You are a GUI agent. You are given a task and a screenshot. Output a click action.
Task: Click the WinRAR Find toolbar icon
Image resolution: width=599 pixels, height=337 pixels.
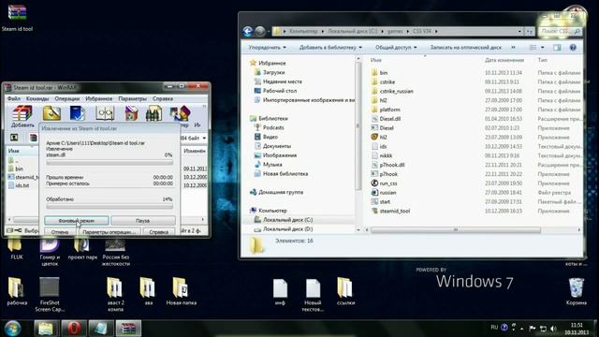(x=153, y=113)
